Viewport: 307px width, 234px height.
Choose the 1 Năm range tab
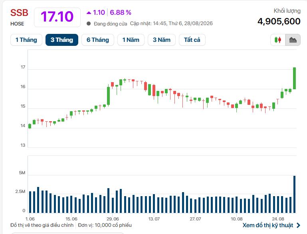point(131,40)
